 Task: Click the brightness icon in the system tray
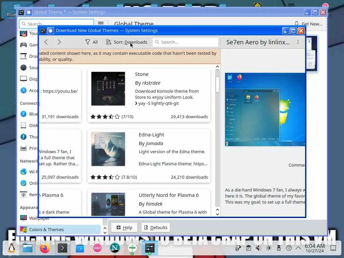[x=268, y=248]
